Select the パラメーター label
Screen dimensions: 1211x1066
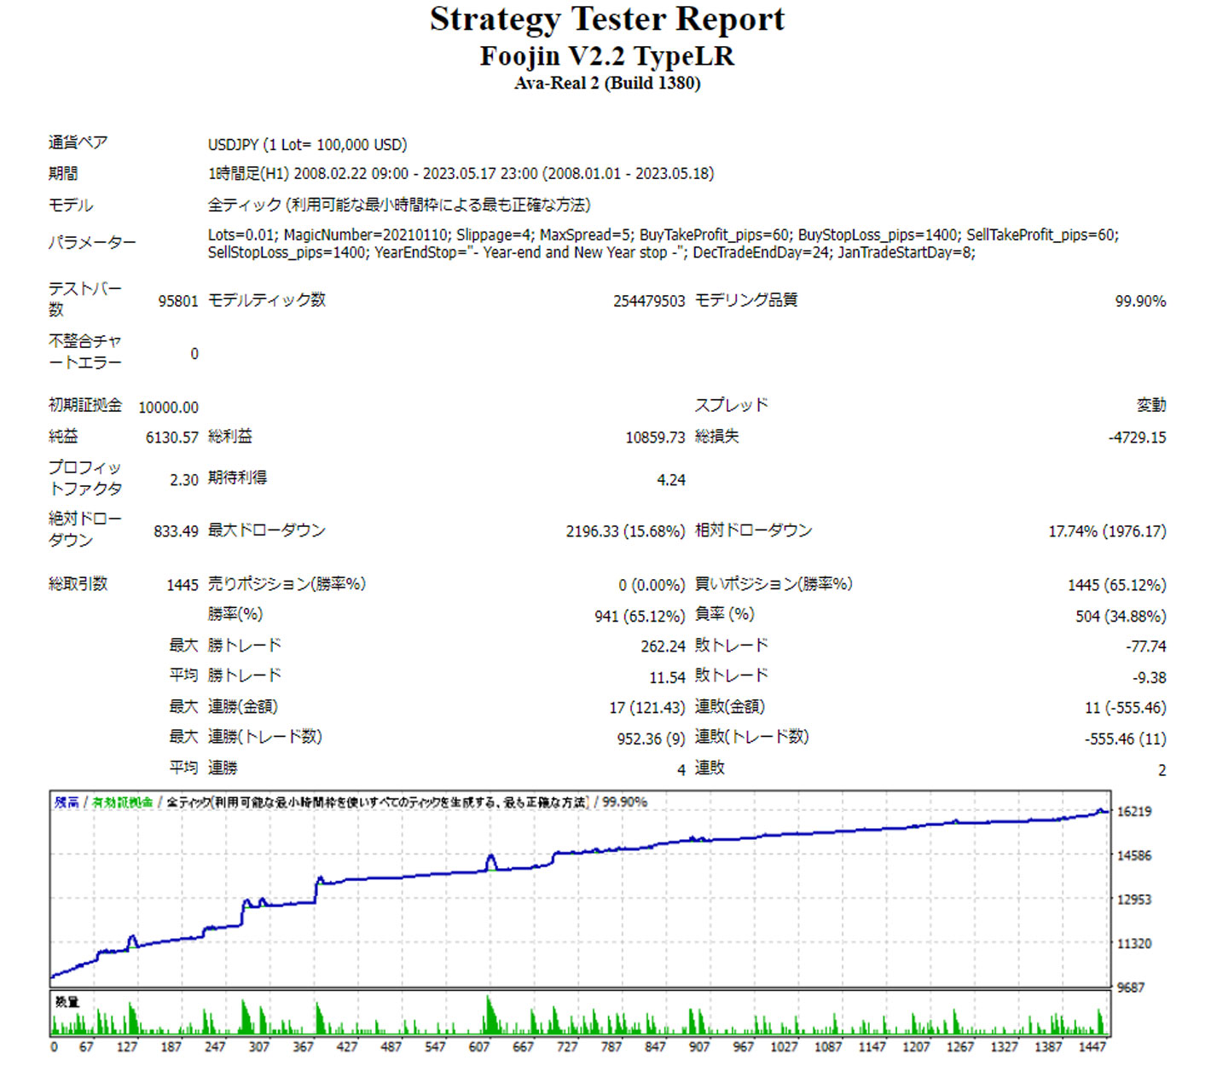click(92, 242)
